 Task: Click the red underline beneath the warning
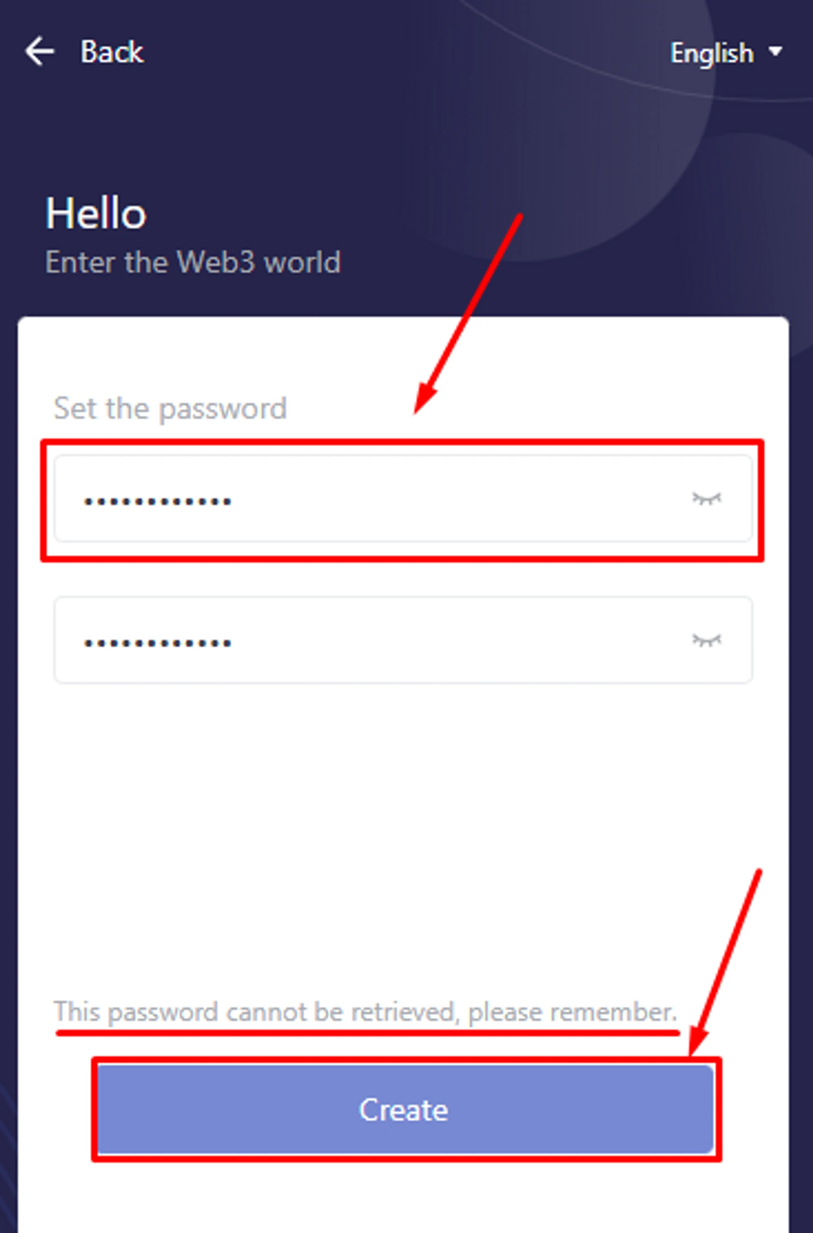click(x=367, y=1033)
